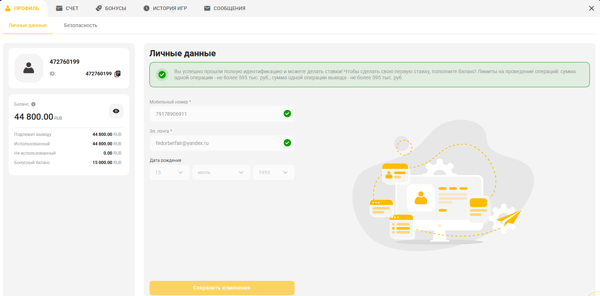Open the Бонусы tab
Viewport: 600px width, 296px height.
(x=111, y=8)
